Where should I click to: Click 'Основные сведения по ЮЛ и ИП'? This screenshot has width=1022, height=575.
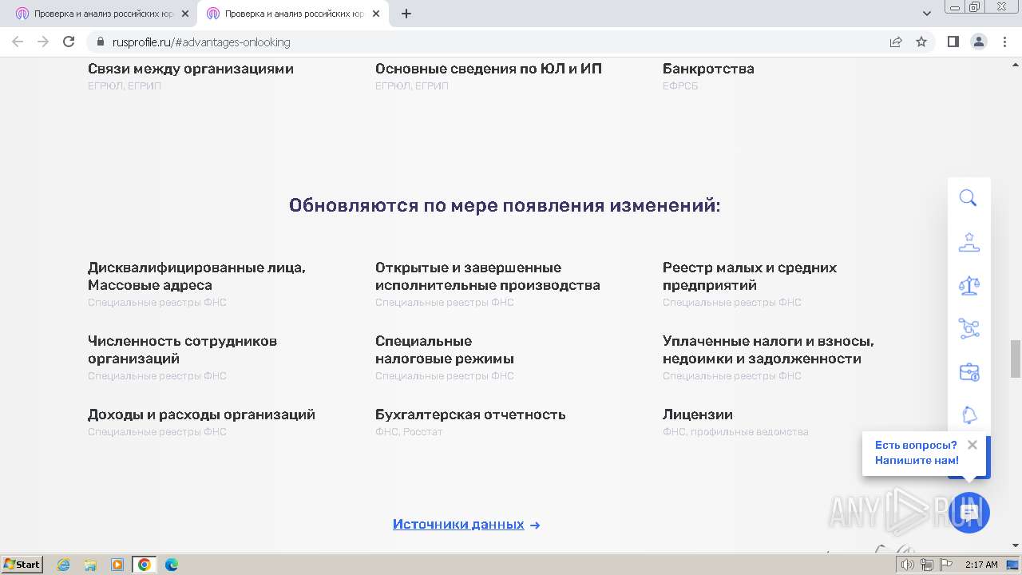coord(489,69)
